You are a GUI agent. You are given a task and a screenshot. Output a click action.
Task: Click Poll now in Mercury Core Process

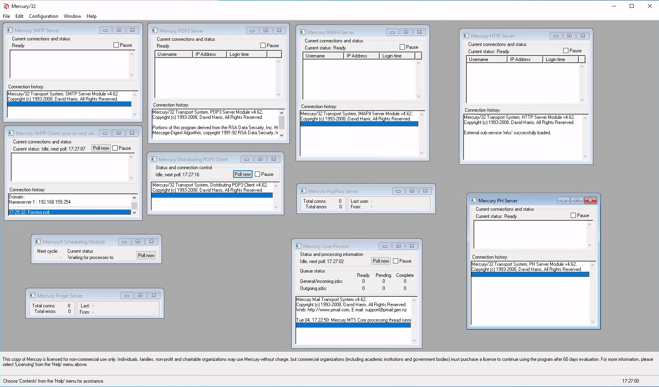tap(381, 261)
